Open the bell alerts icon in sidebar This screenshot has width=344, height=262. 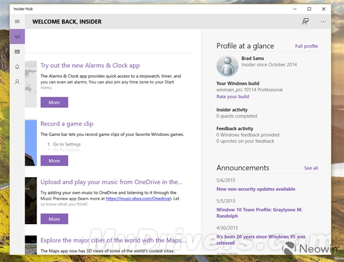17,67
